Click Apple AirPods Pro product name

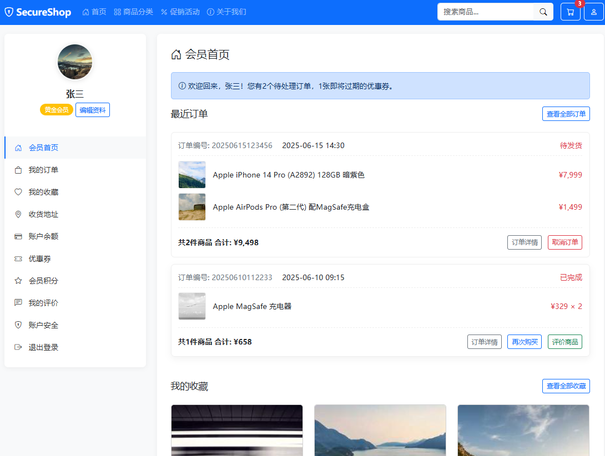pyautogui.click(x=291, y=207)
